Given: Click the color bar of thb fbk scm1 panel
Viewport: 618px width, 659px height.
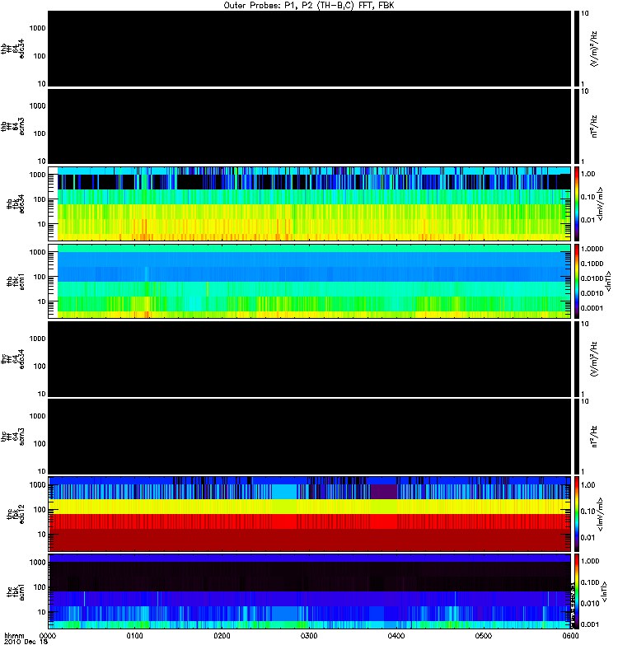Looking at the screenshot, I should click(577, 281).
